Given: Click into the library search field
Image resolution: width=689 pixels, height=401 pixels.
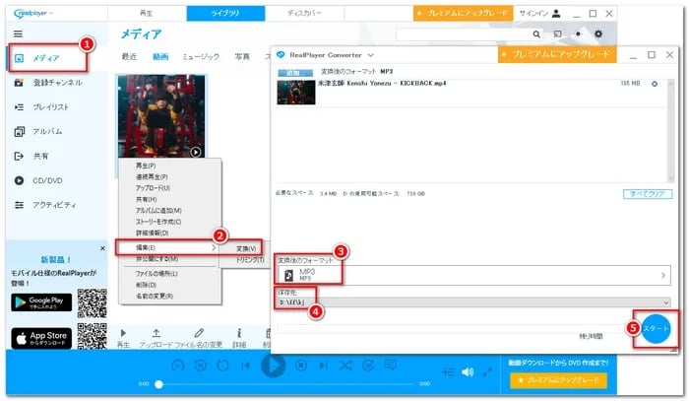Looking at the screenshot, I should 464,33.
